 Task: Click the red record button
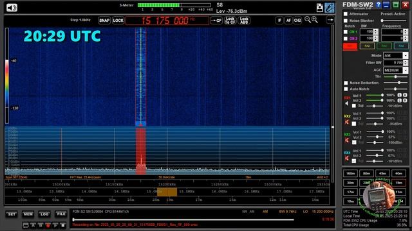48,225
